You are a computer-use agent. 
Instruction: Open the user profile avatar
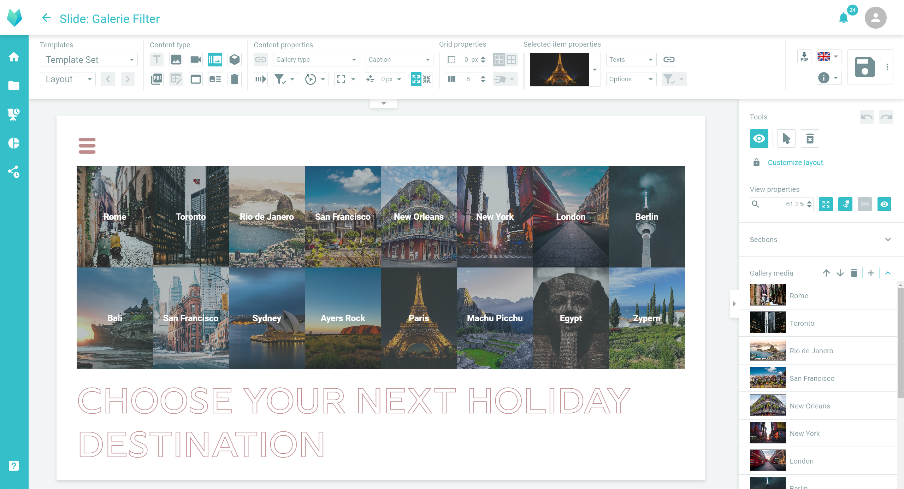tap(875, 18)
